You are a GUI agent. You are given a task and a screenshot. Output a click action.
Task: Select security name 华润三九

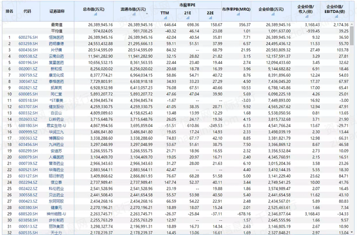point(56,132)
